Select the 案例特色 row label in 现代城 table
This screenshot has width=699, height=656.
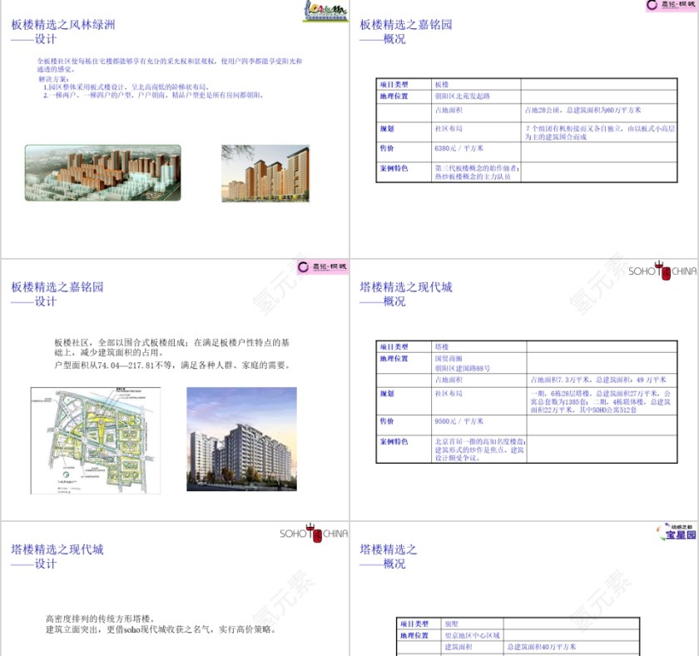[x=394, y=442]
